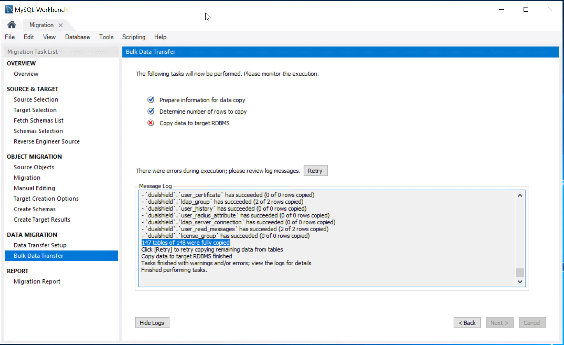
Task: Select Source Selection in task list
Action: 36,99
